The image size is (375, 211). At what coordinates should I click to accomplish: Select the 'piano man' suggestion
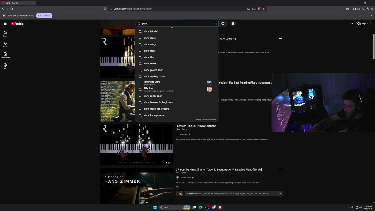177,51
